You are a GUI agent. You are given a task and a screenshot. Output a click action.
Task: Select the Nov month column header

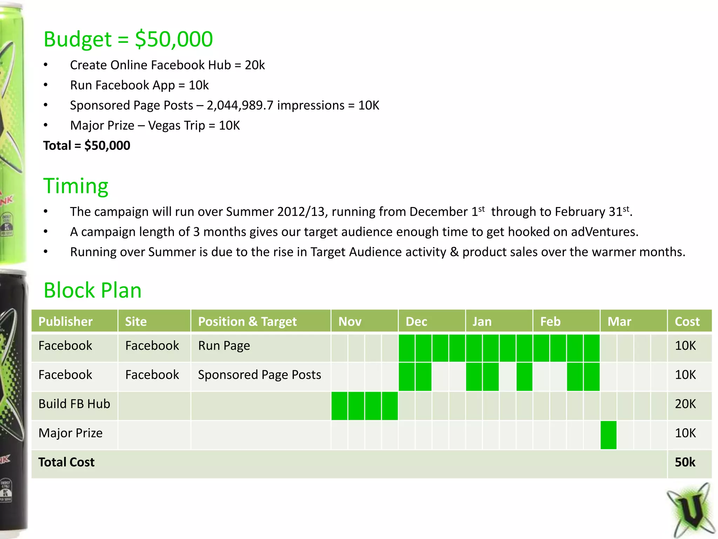(x=350, y=321)
